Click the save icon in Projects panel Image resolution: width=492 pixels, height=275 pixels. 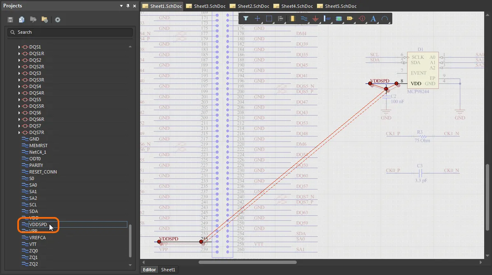(10, 19)
